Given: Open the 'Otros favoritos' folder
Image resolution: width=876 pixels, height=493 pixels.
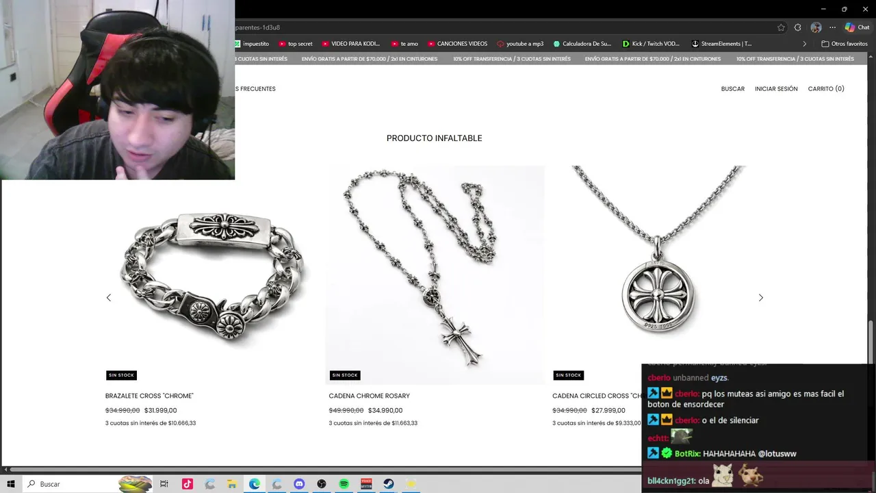Looking at the screenshot, I should (845, 44).
